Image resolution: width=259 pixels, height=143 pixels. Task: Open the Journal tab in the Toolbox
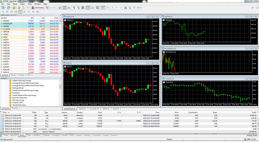[114, 135]
